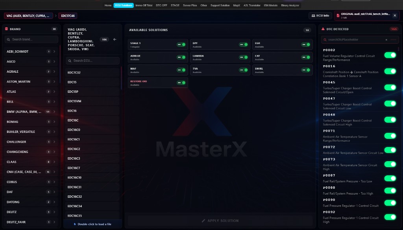
Task: Toggle the STAGE 1 solution switch
Action: 181,44
